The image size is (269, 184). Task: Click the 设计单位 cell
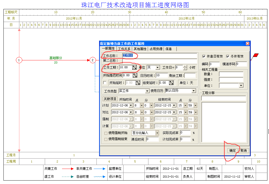click(x=115, y=177)
